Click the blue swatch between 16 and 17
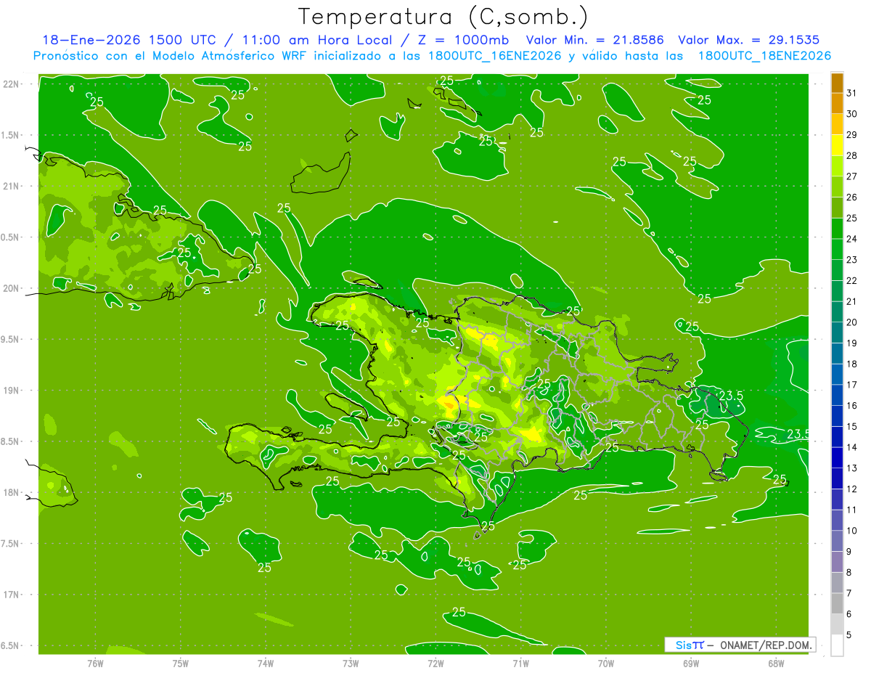Image resolution: width=871 pixels, height=673 pixels. click(837, 394)
